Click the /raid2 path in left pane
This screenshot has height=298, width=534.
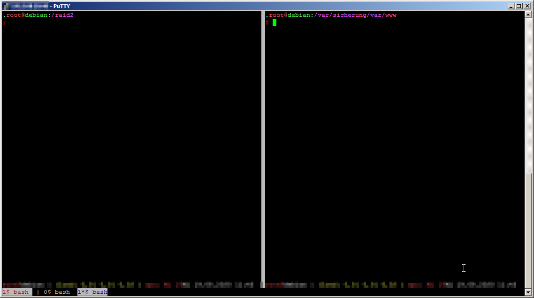click(x=64, y=15)
